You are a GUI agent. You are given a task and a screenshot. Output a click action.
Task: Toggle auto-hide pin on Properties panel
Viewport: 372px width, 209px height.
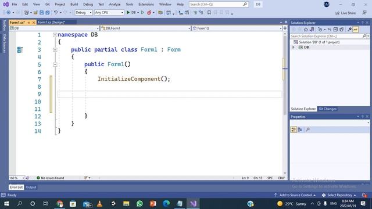point(363,117)
